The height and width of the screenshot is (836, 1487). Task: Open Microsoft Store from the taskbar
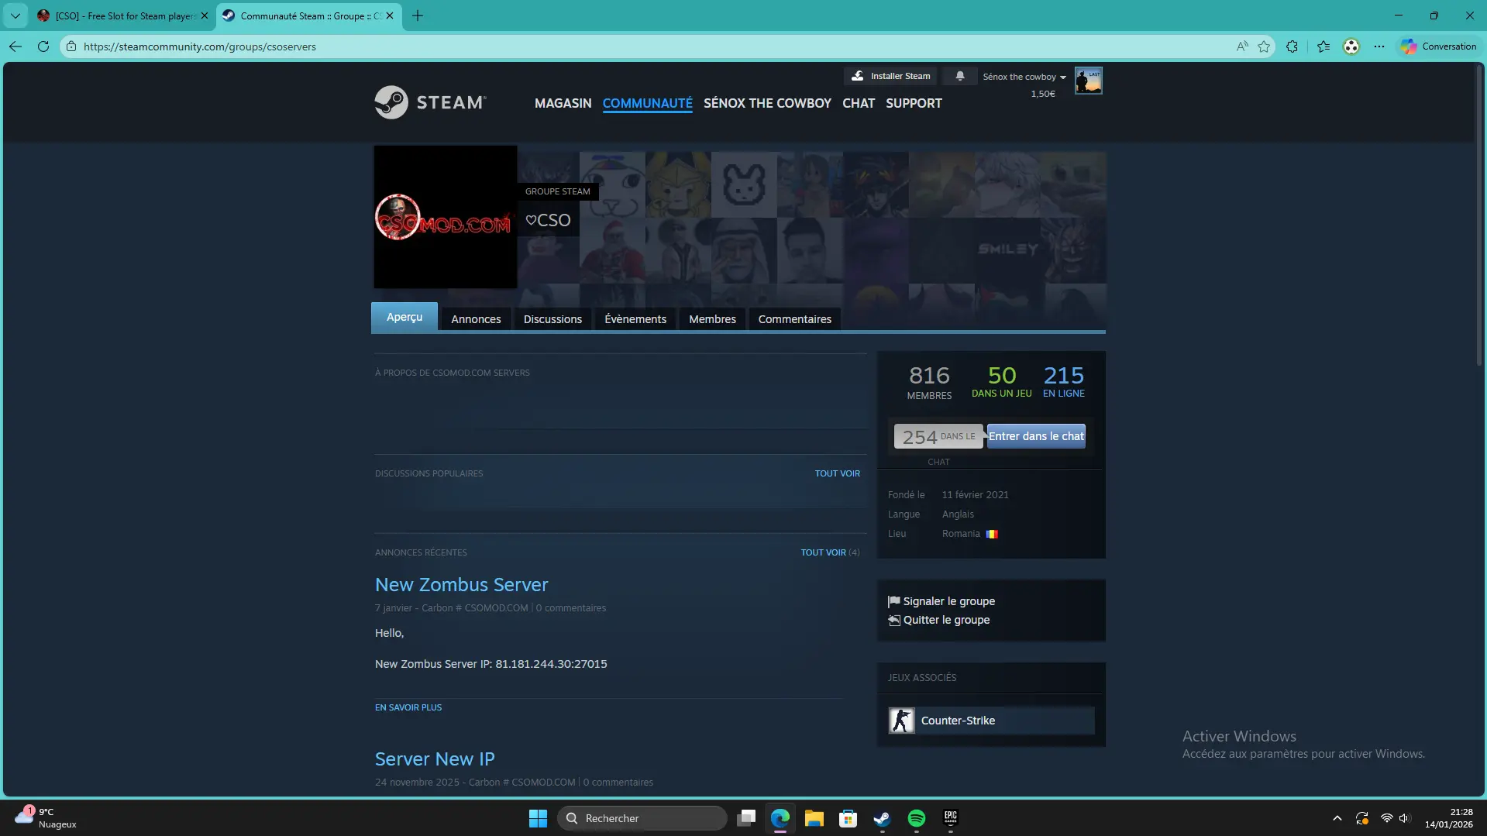coord(848,818)
